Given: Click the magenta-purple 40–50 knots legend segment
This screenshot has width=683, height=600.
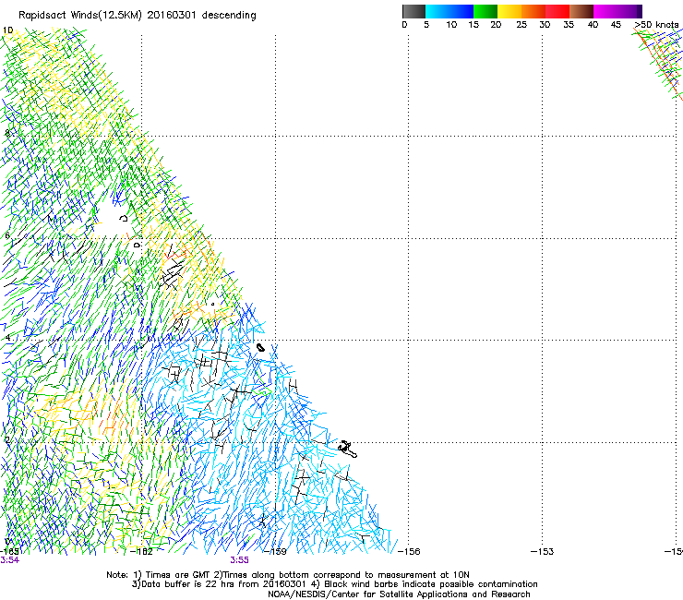Looking at the screenshot, I should coord(617,11).
